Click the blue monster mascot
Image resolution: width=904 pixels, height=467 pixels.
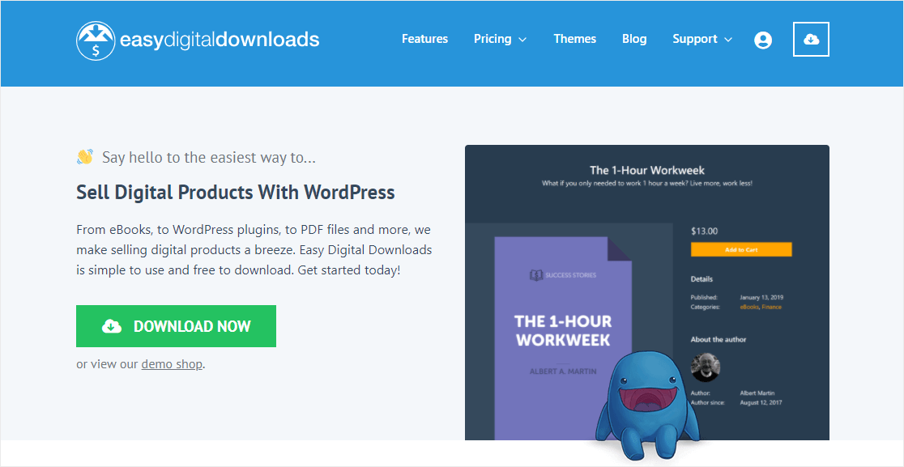(647, 406)
